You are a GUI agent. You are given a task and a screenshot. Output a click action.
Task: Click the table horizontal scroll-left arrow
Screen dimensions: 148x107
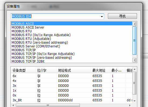(13, 105)
